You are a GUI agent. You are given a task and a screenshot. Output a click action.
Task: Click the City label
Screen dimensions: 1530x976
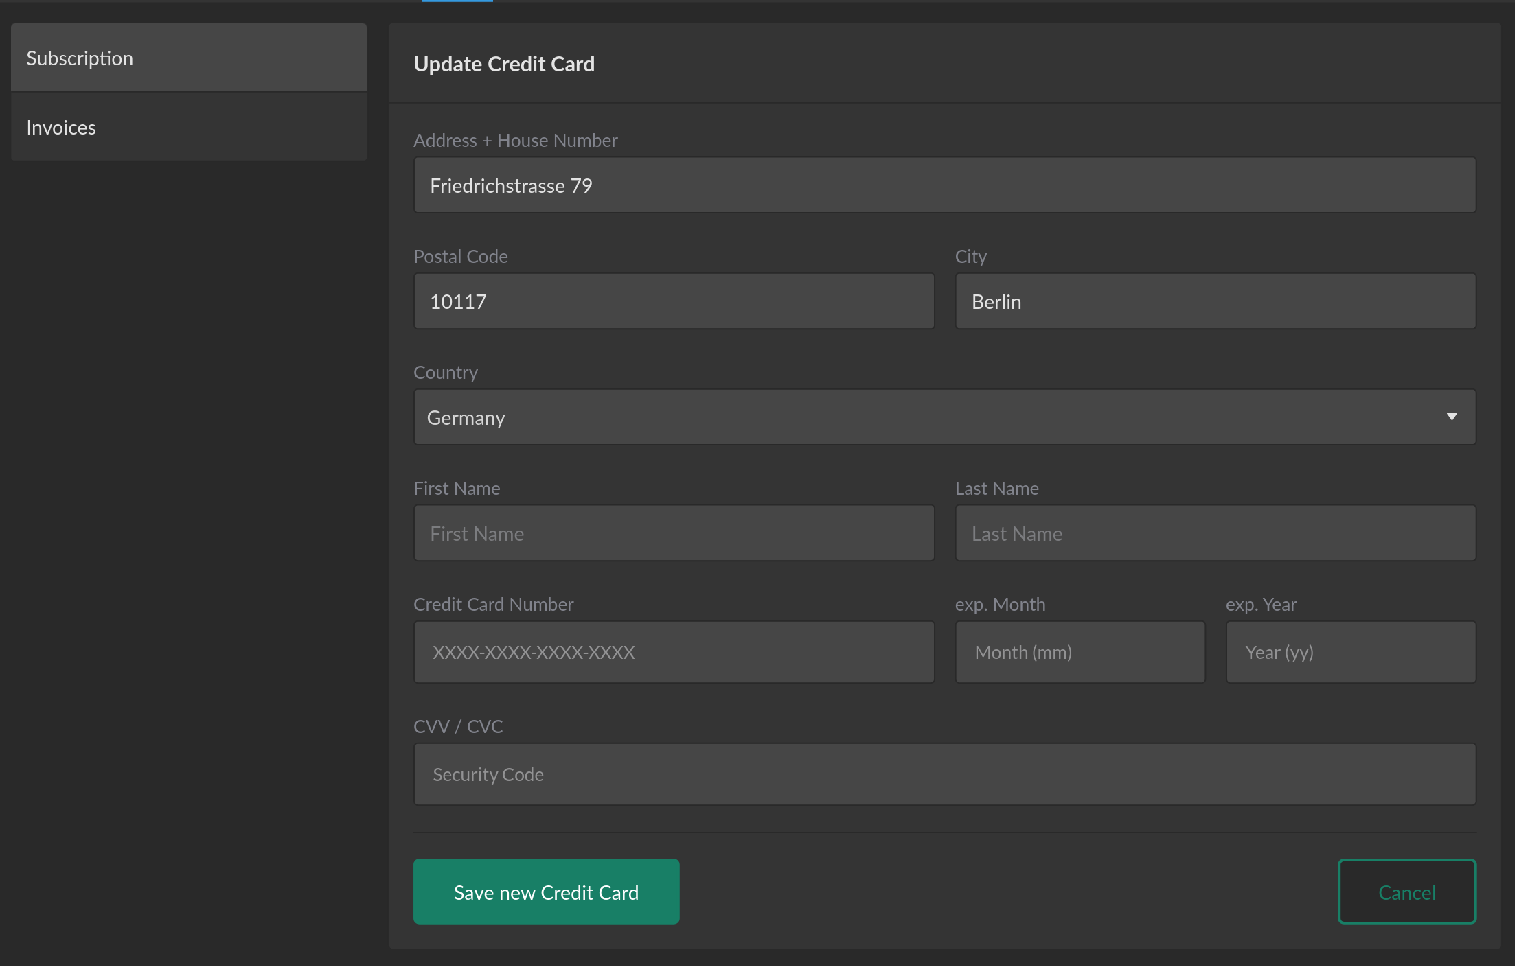(x=971, y=257)
